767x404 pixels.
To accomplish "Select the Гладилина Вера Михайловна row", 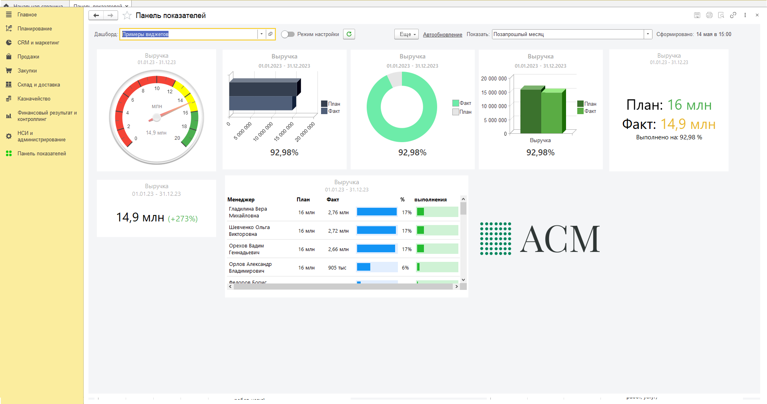I will [x=343, y=212].
